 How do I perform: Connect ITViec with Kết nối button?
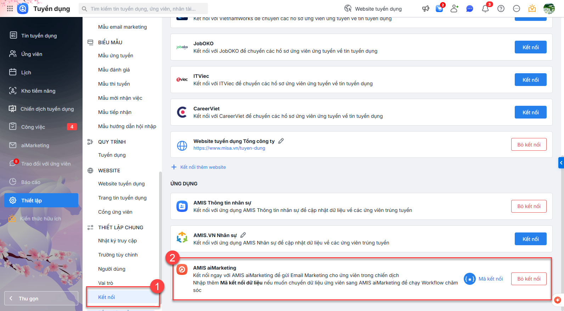point(531,80)
